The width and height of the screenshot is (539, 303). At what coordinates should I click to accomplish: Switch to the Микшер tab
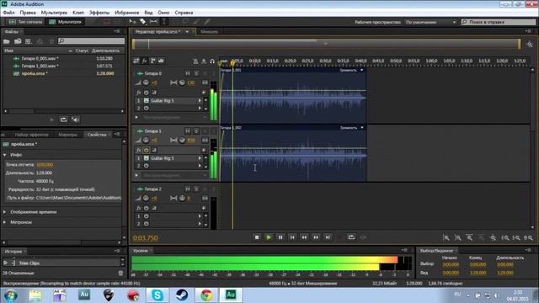point(209,32)
